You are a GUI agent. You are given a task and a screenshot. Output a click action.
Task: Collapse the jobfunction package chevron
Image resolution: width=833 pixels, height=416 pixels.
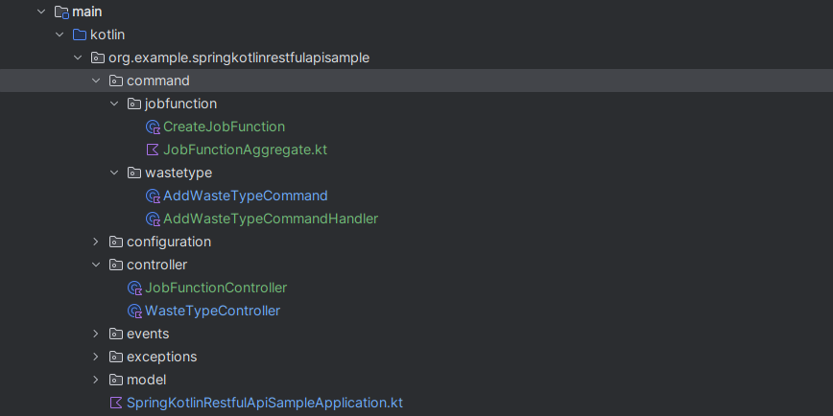[114, 104]
